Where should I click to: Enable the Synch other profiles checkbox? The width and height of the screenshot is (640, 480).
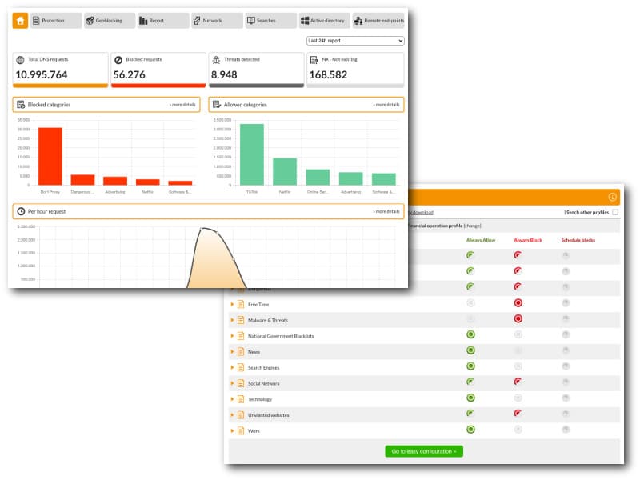(x=614, y=213)
